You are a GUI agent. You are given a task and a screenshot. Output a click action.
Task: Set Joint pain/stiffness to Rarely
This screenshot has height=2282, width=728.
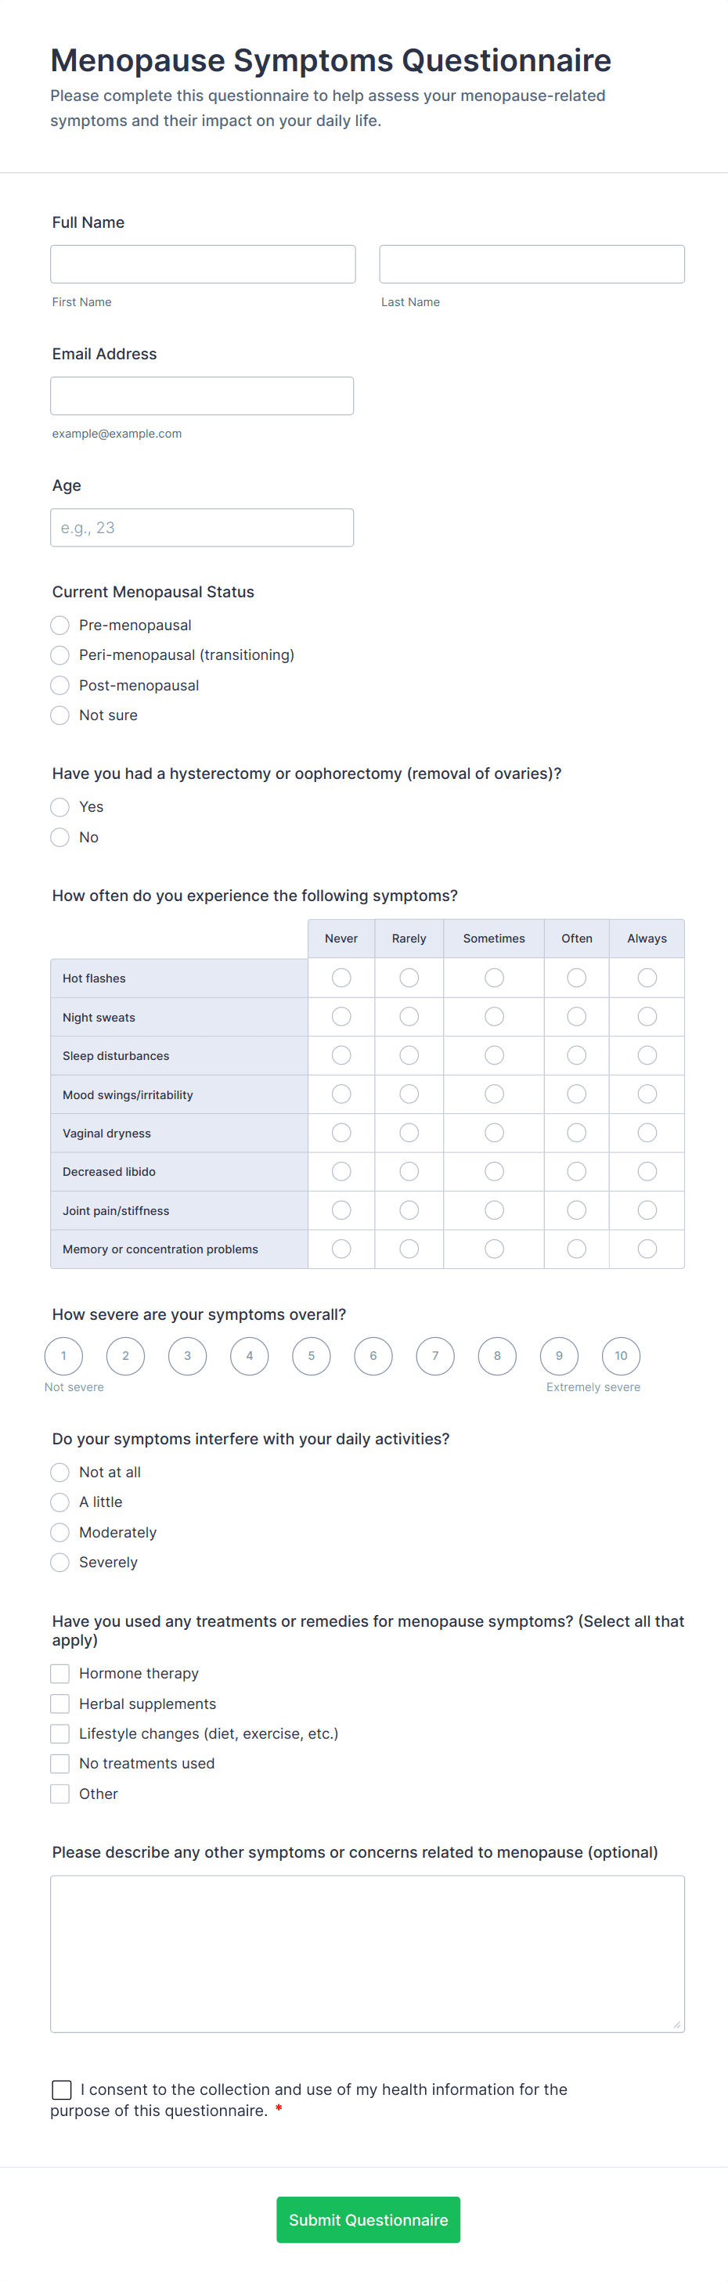[x=409, y=1211]
